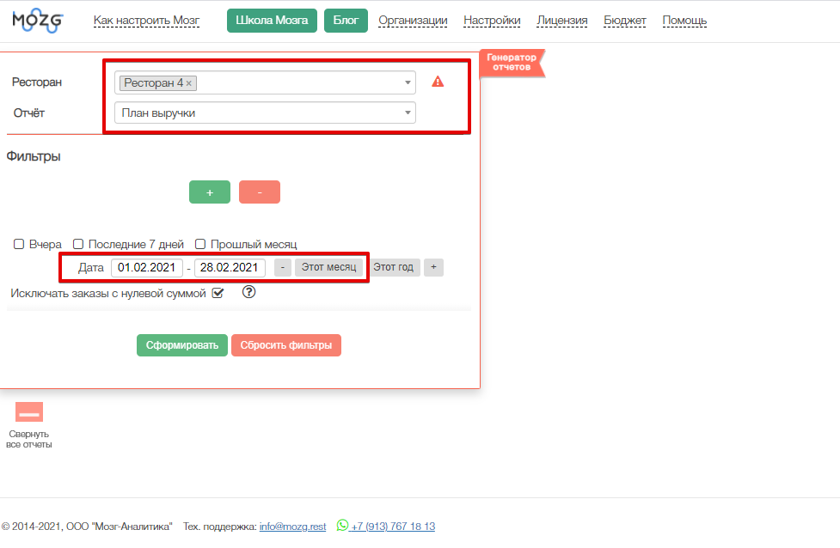Screen dimensions: 840x548
Task: Open the 'План выручки' report dropdown
Action: (x=265, y=113)
